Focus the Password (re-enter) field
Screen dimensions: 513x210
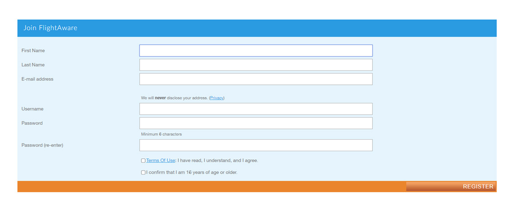tap(256, 145)
